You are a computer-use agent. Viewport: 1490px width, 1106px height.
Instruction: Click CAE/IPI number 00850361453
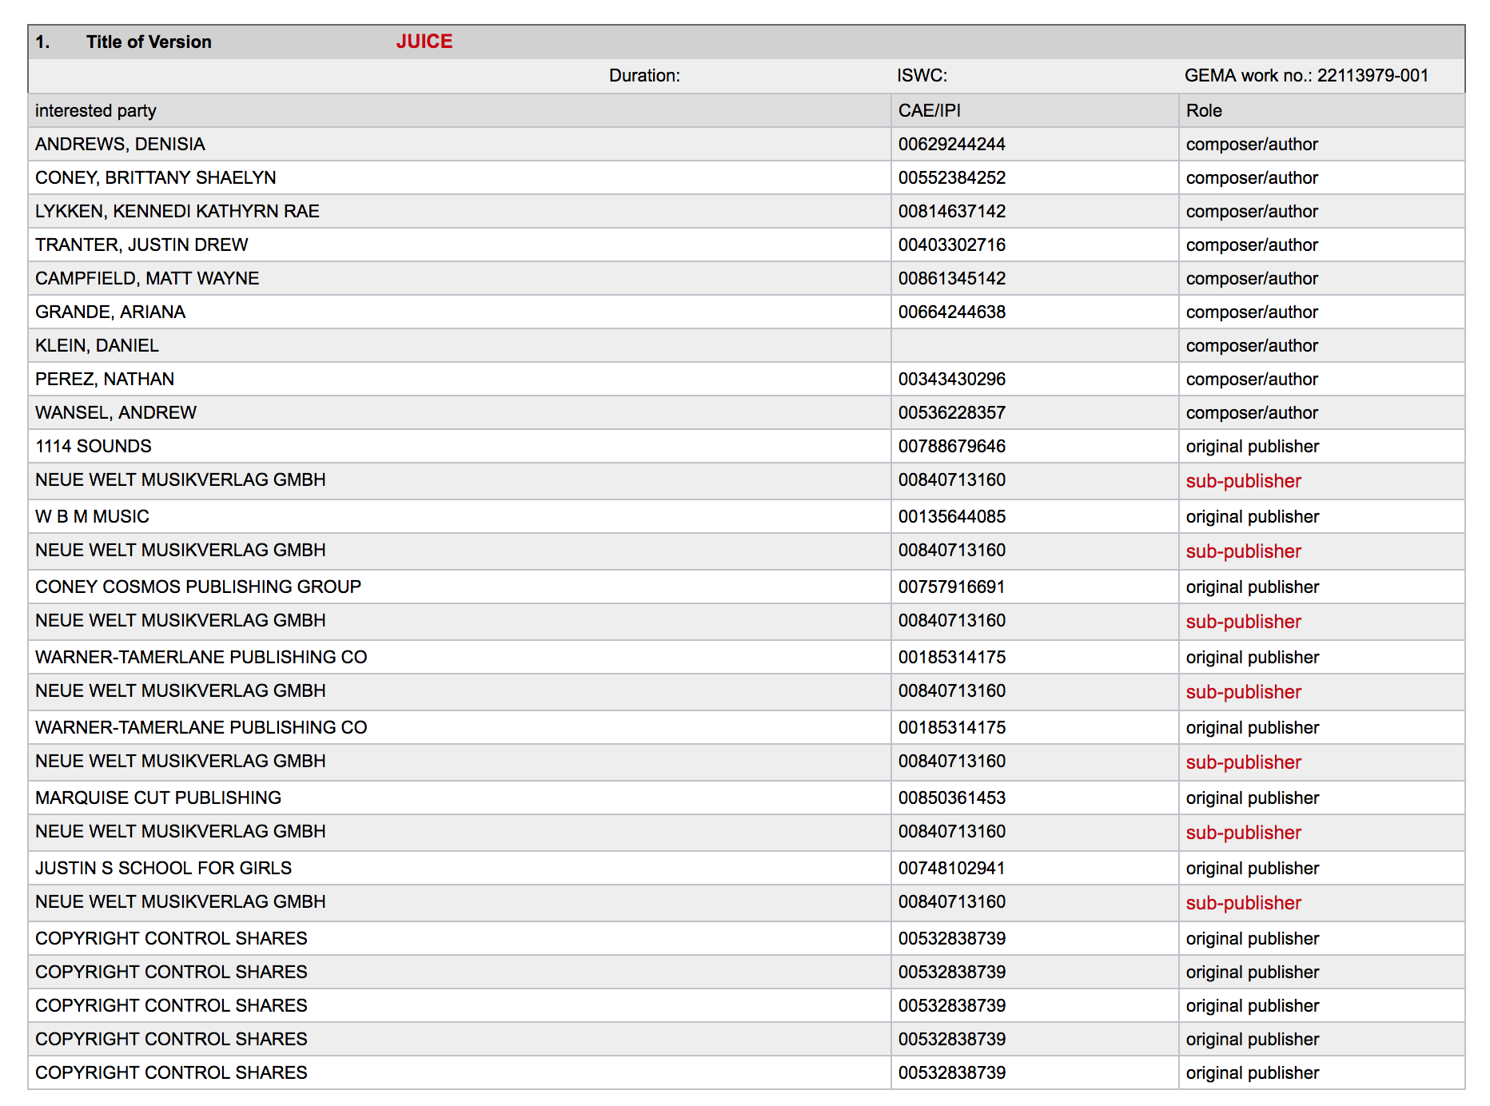pos(952,798)
